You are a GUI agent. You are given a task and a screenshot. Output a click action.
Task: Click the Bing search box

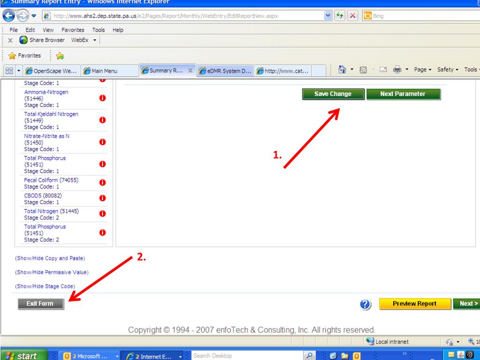[x=422, y=16]
